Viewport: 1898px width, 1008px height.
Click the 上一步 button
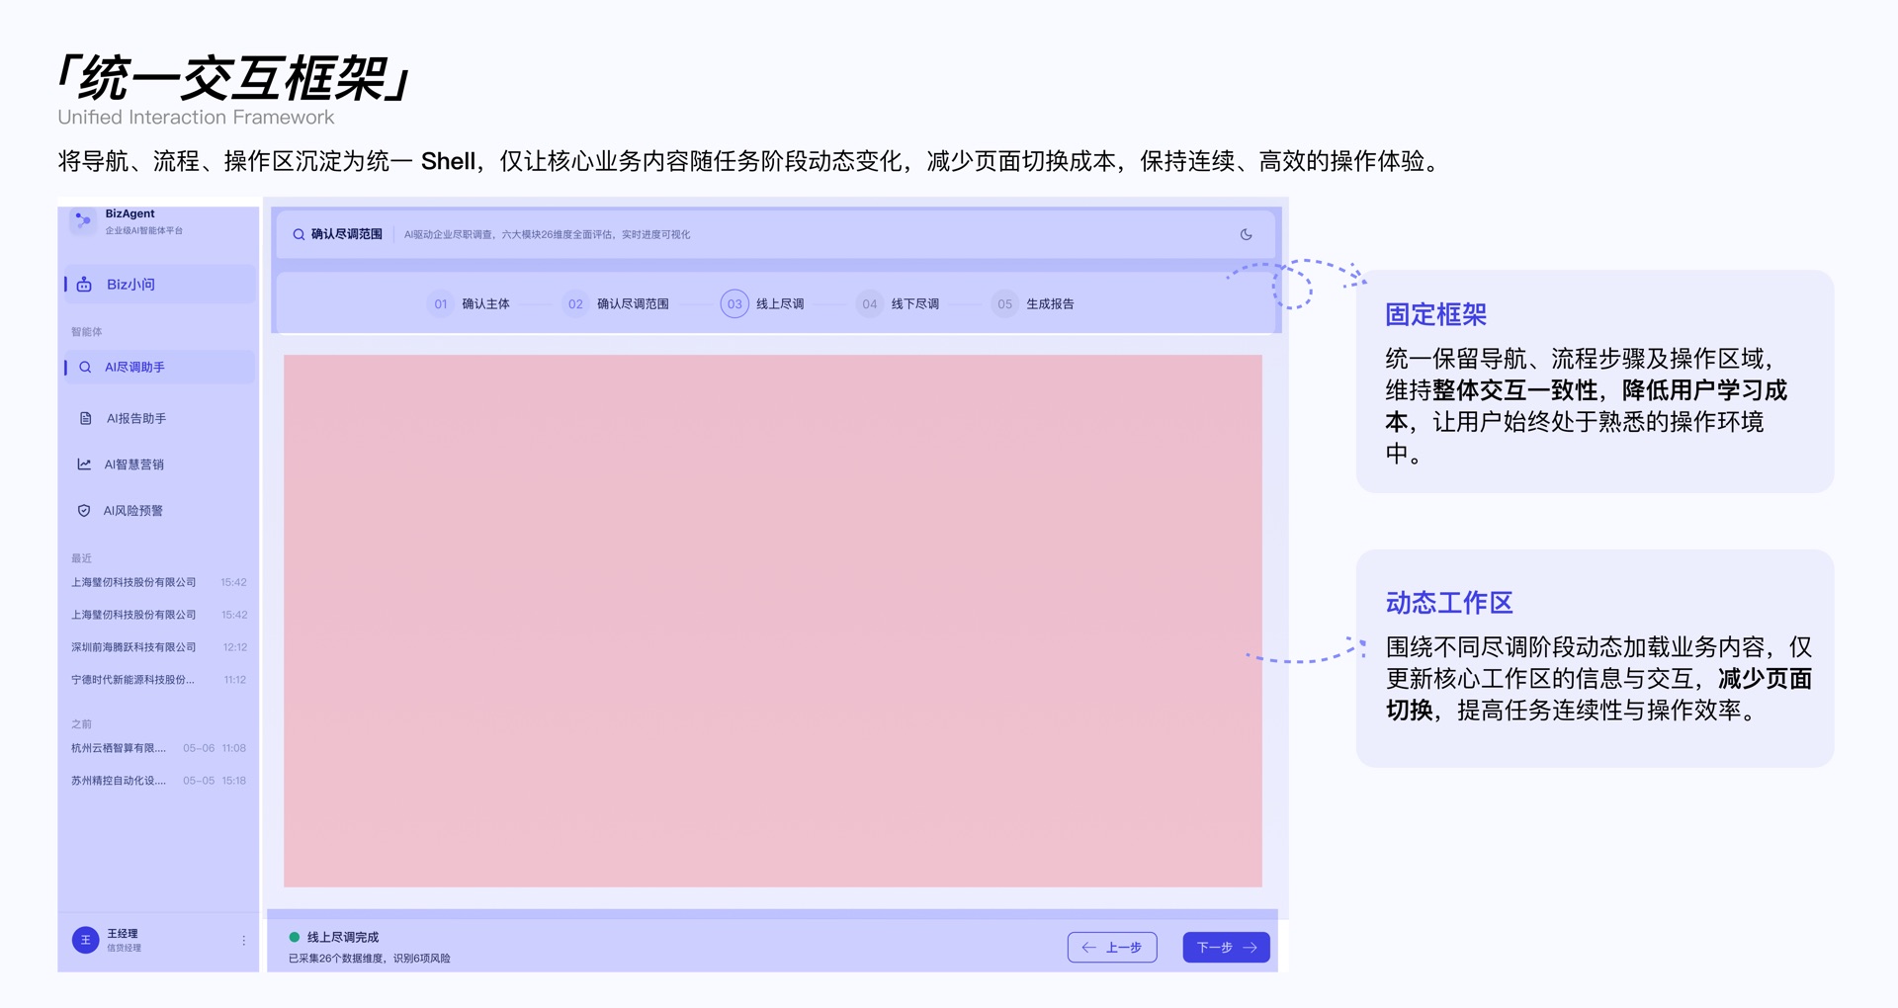(x=1112, y=947)
